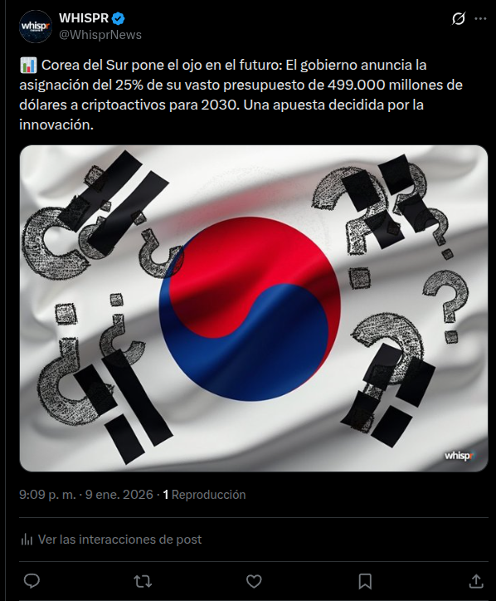The image size is (496, 601).
Task: Click the blue verified badge
Action: click(x=118, y=18)
